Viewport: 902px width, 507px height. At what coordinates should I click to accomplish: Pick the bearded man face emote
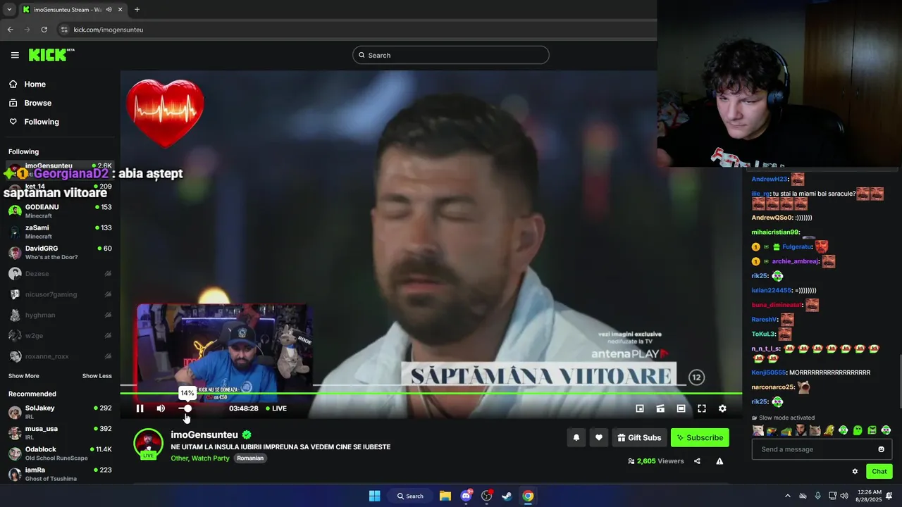(801, 430)
